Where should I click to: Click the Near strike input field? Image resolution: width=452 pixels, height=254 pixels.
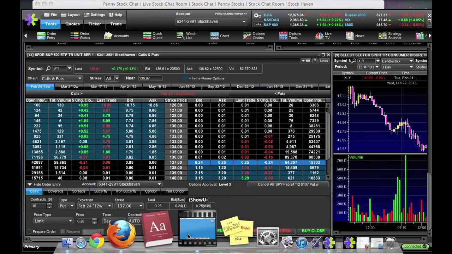150,78
